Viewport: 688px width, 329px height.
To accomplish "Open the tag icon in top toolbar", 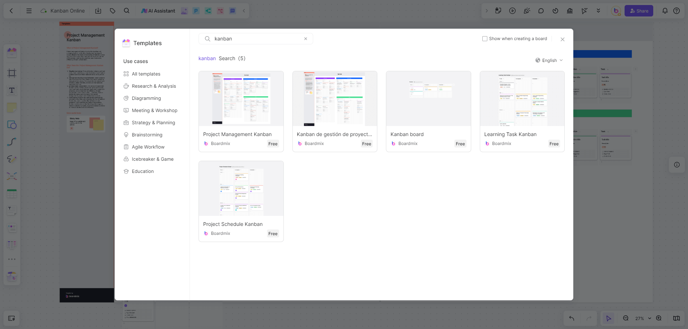I will (x=113, y=11).
